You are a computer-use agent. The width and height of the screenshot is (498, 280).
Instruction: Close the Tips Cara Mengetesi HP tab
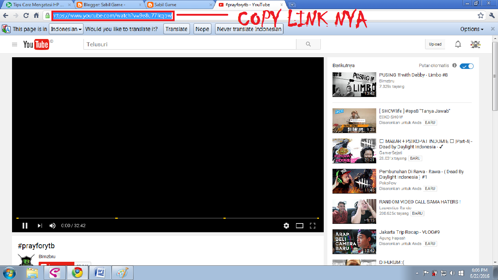69,5
